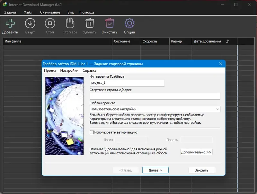The height and width of the screenshot is (194, 257).
Task: Click the IDM logo in the title bar
Action: [4, 4]
